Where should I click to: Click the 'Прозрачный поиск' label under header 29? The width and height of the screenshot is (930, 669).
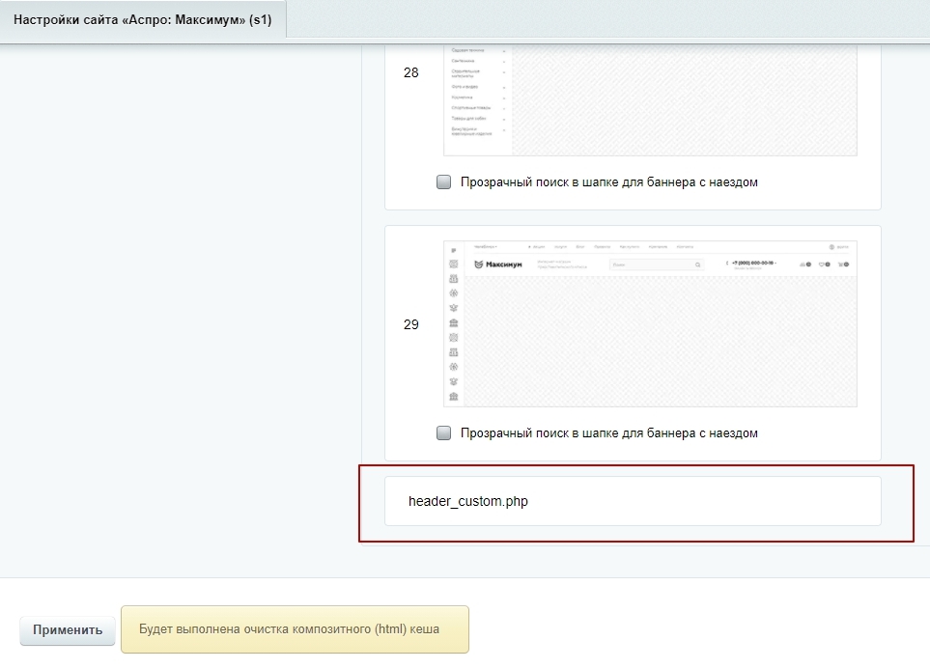608,433
